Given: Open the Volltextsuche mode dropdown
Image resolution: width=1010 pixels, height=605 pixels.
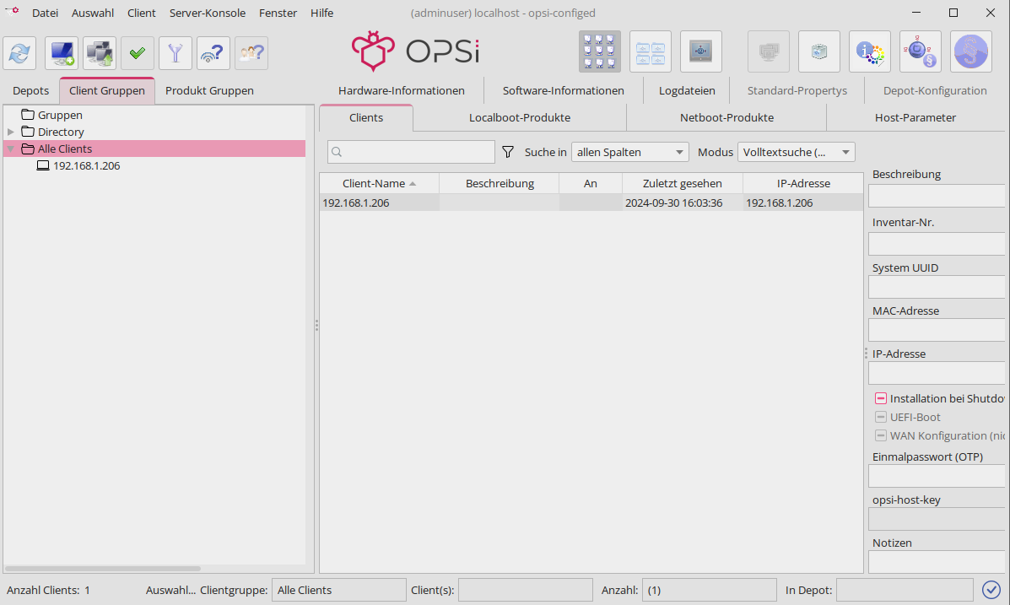Looking at the screenshot, I should (796, 152).
